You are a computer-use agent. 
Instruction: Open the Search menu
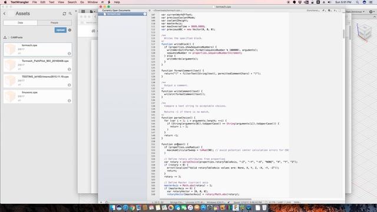[x=72, y=2]
